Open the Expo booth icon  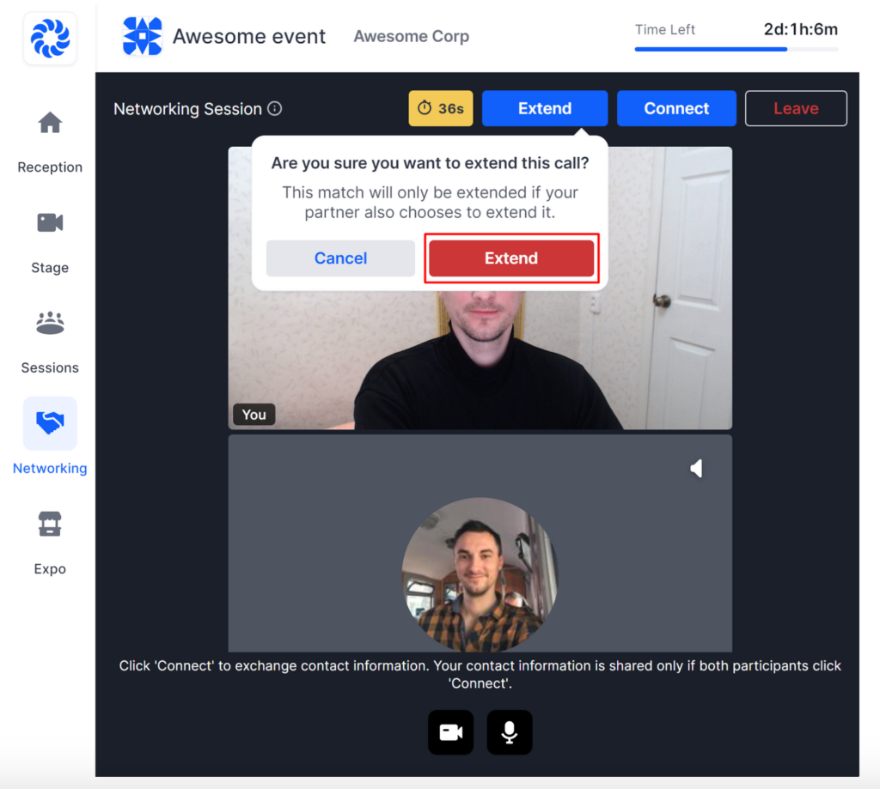(x=50, y=524)
